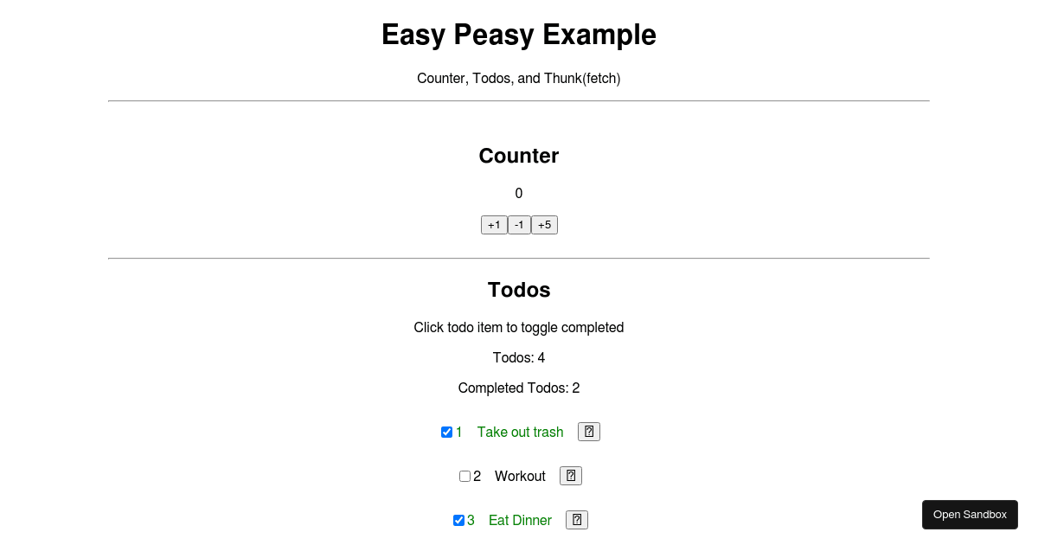Image resolution: width=1038 pixels, height=545 pixels.
Task: Uncheck the Eat Dinner checkbox
Action: coord(458,520)
